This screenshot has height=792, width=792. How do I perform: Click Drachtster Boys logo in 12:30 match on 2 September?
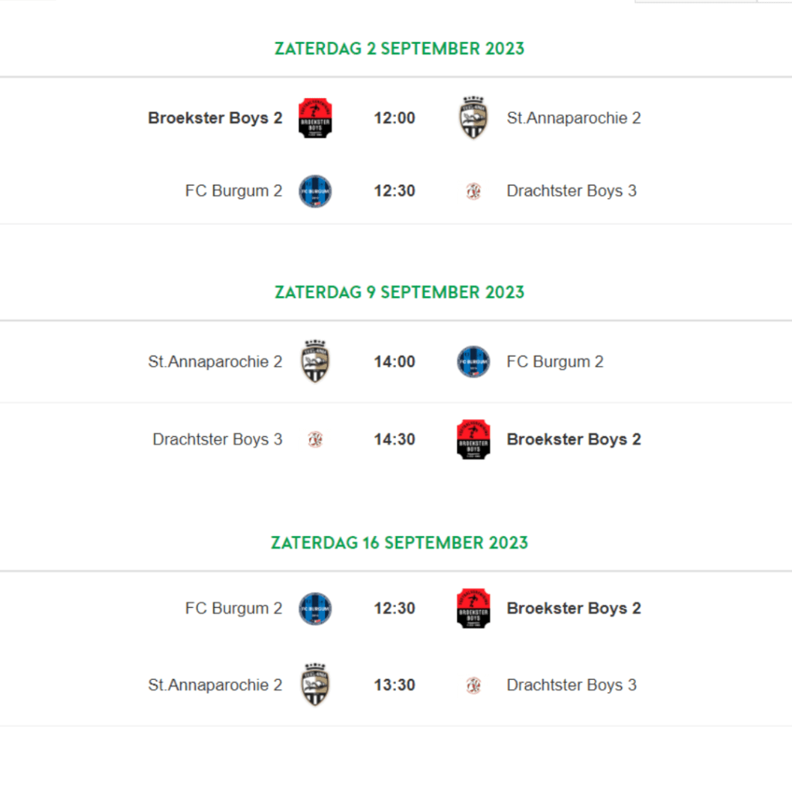[x=473, y=192]
